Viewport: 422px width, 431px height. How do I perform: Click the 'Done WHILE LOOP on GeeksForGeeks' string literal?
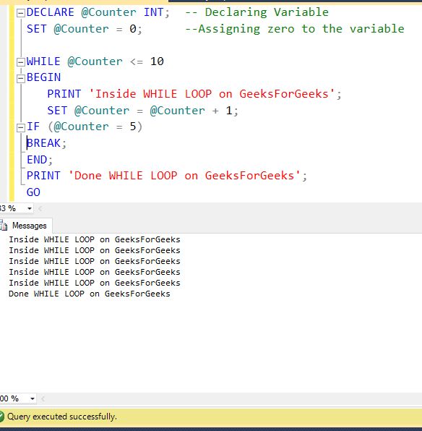tap(184, 176)
